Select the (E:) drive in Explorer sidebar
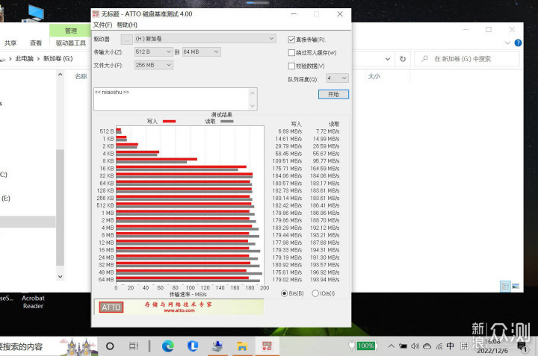Screen dimensions: 538x356 pos(6,199)
